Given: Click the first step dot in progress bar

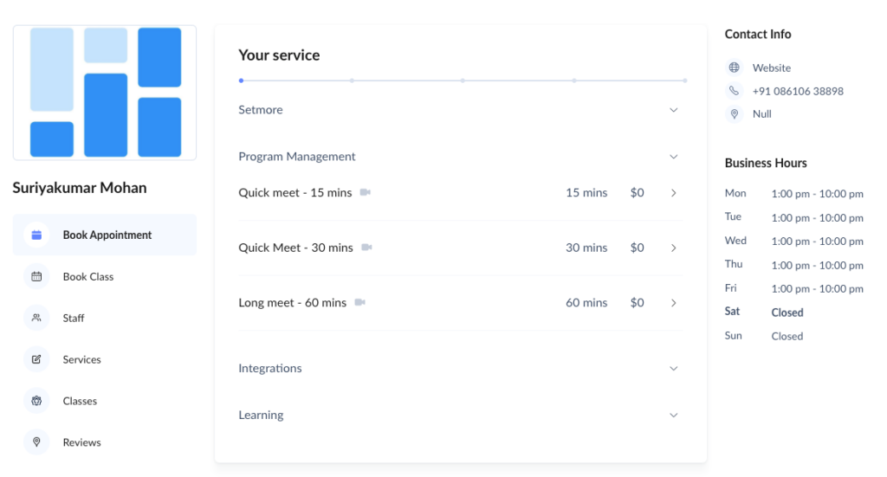Looking at the screenshot, I should click(x=241, y=81).
